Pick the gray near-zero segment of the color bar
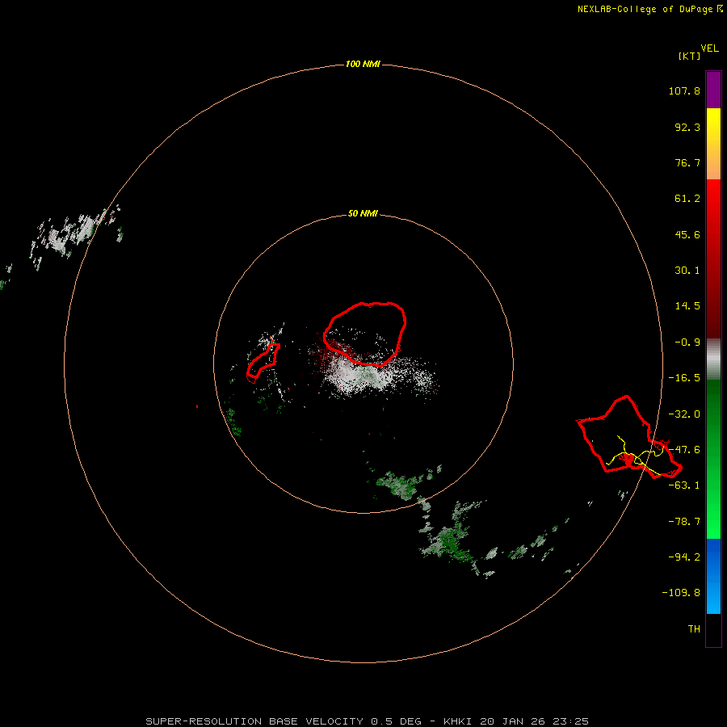The image size is (727, 727). click(713, 359)
